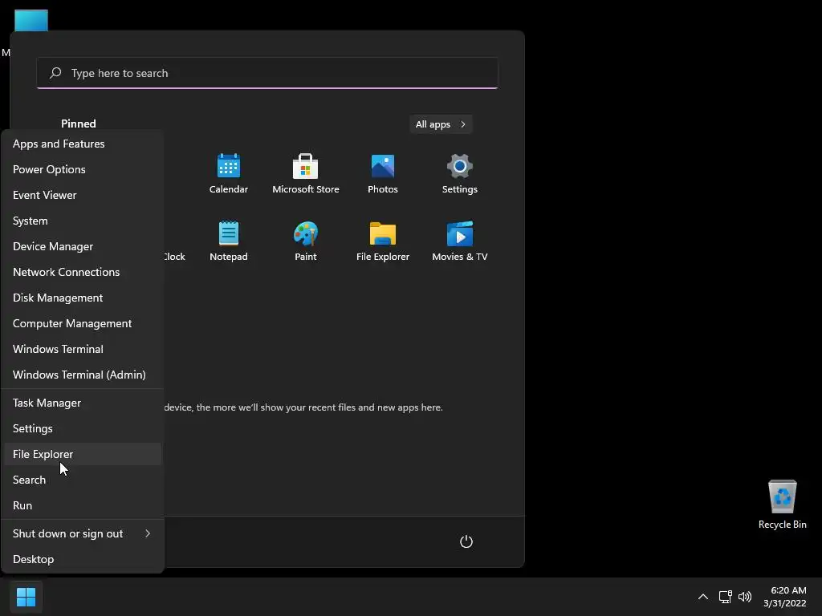Choose Power Options from context menu
822x616 pixels.
tap(83, 169)
